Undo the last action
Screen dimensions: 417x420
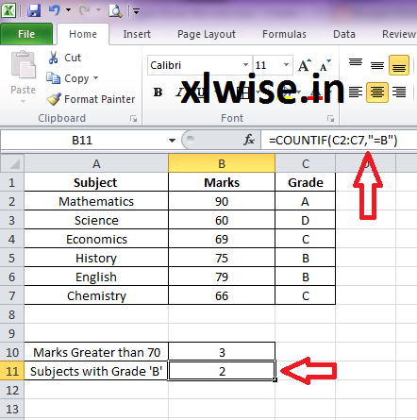point(54,11)
